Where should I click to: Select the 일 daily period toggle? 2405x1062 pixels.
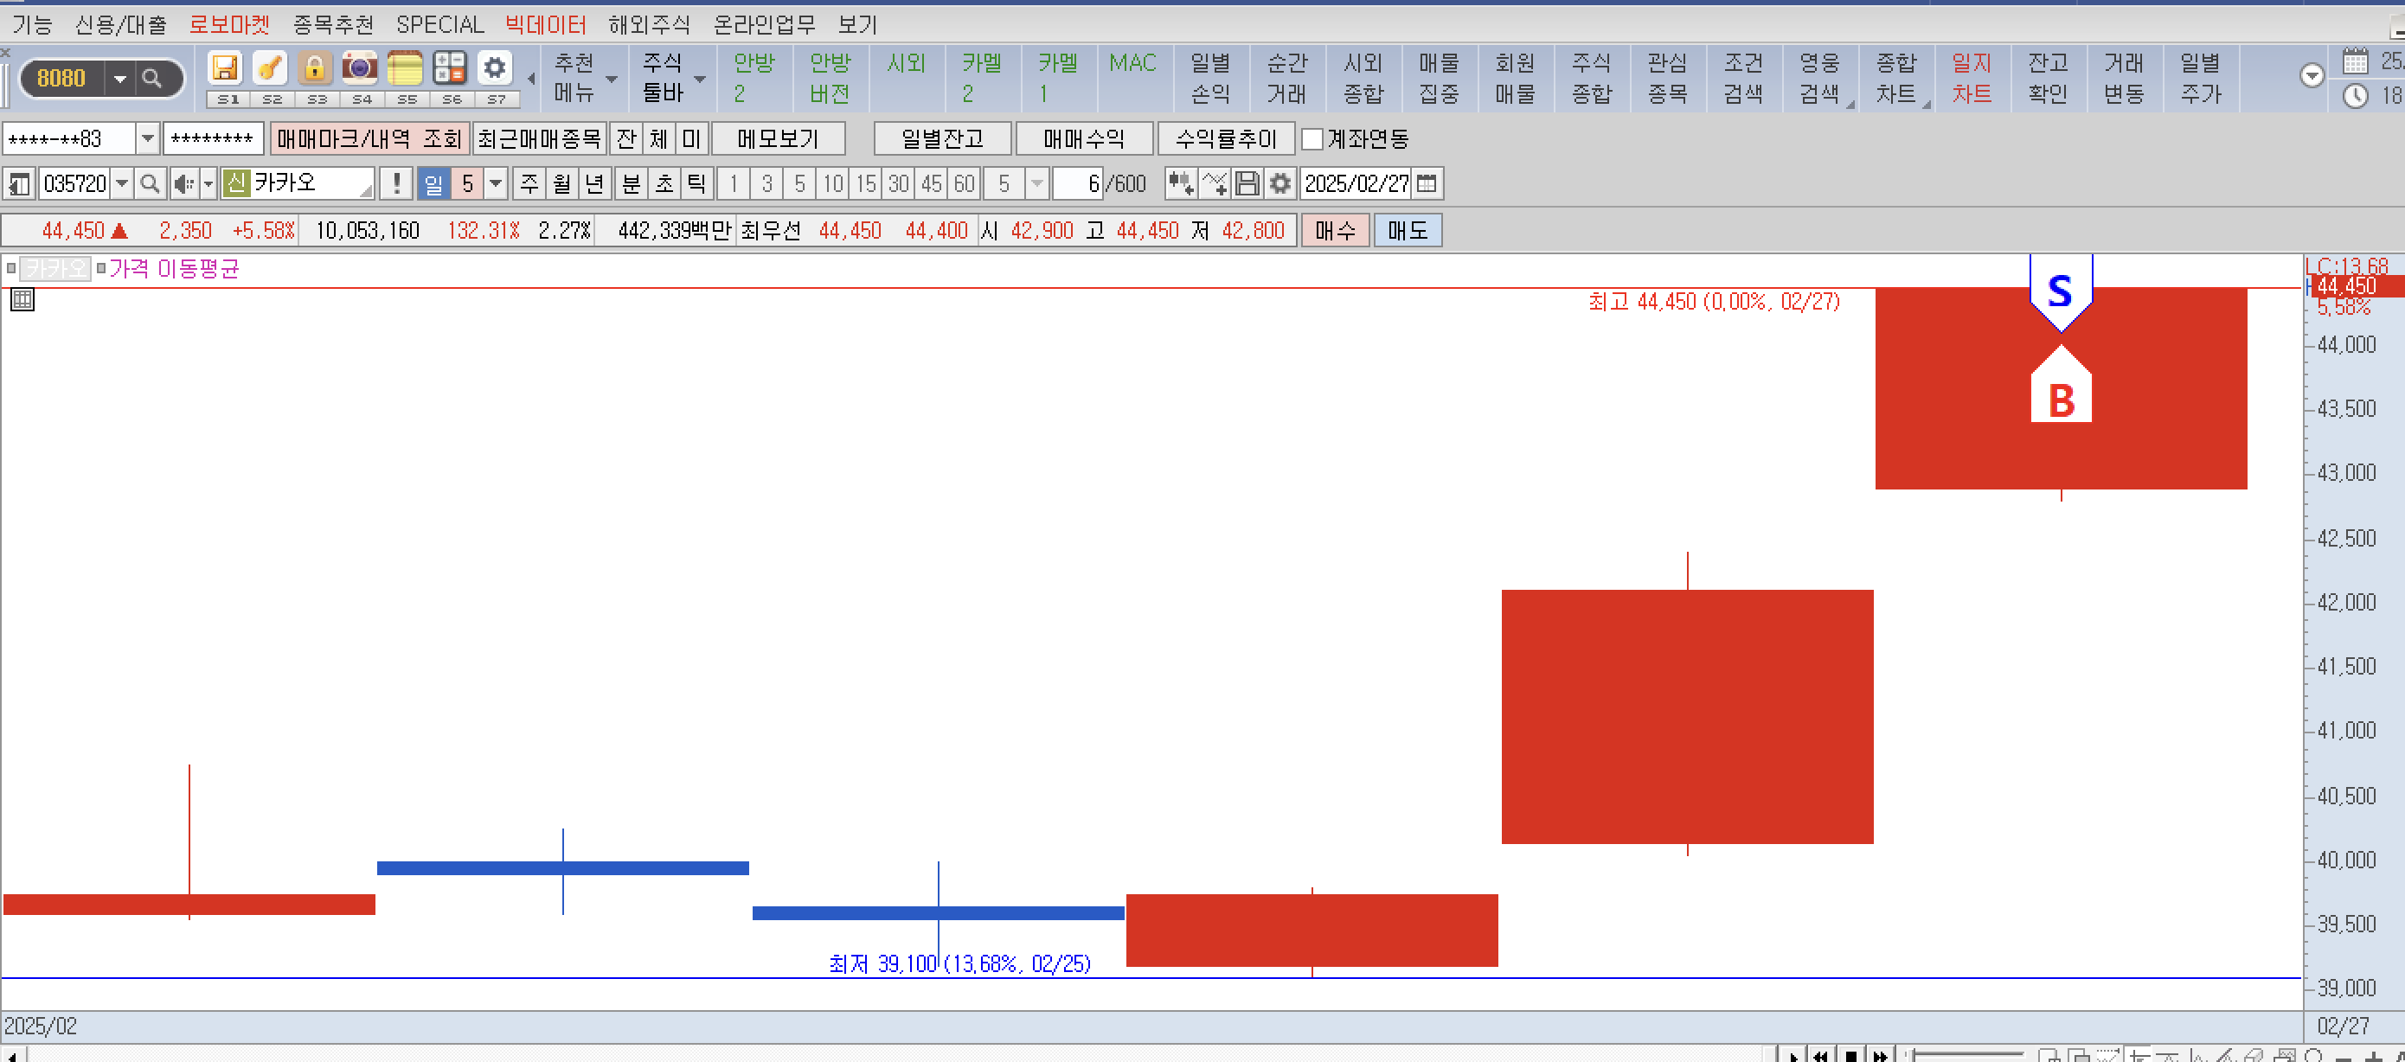pyautogui.click(x=433, y=184)
